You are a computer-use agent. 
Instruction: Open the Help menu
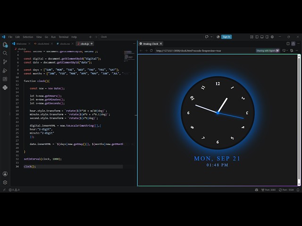[x=74, y=37]
